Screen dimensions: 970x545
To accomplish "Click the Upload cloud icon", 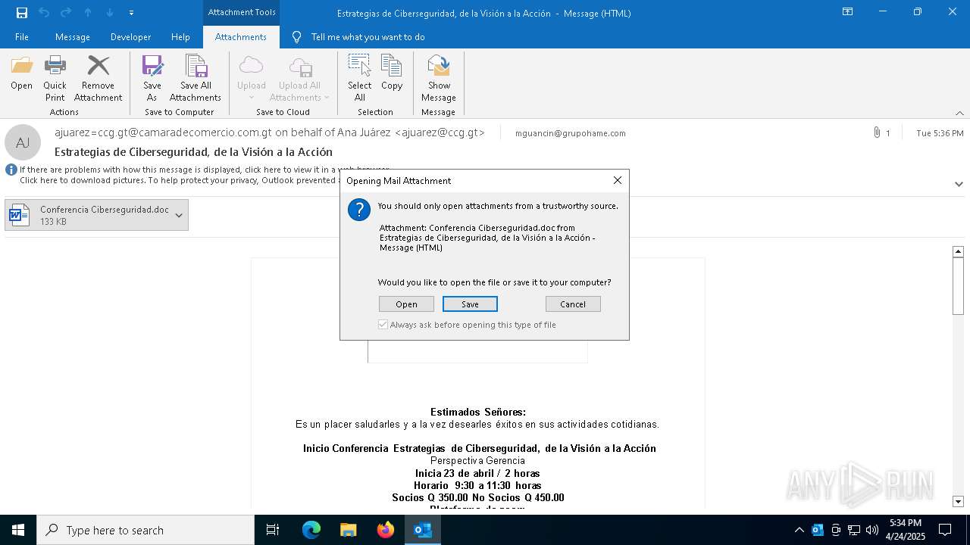I will (x=251, y=67).
